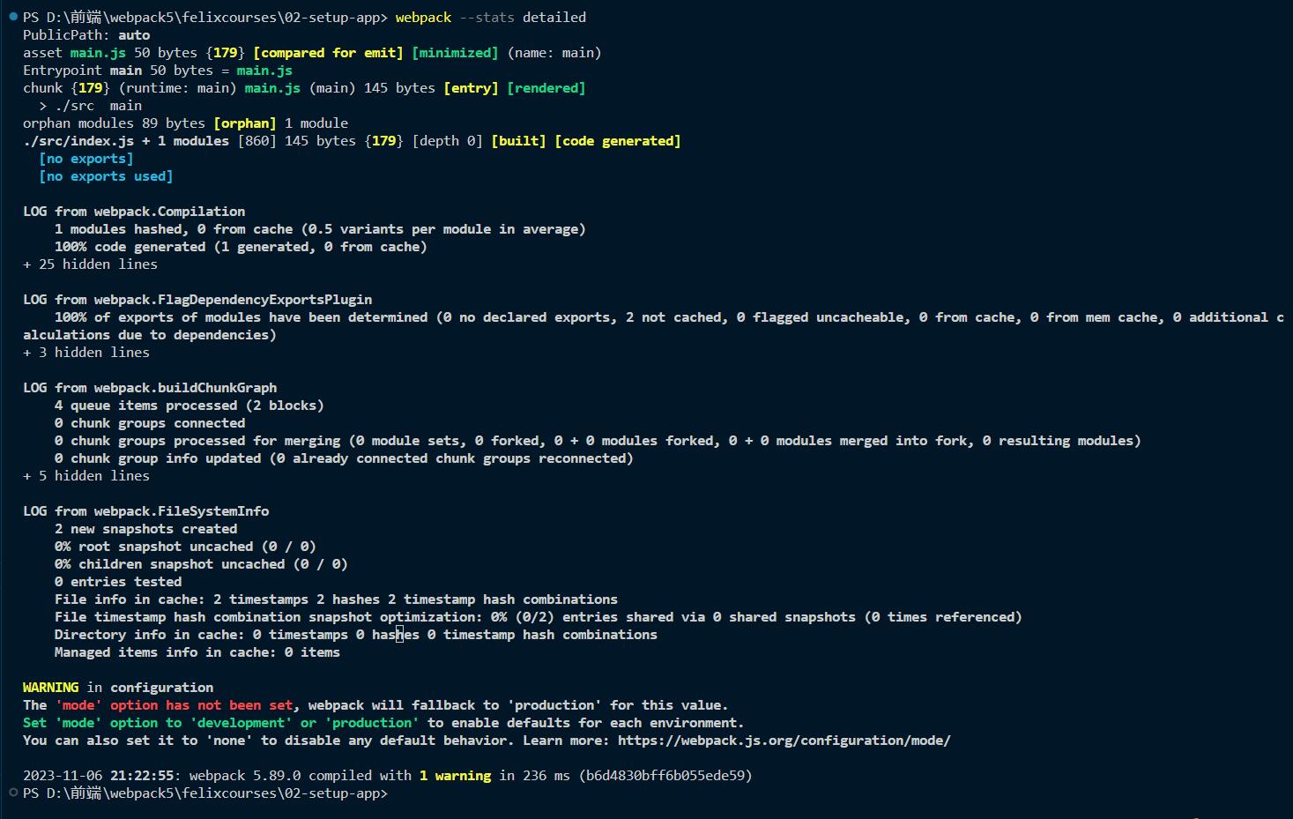Click the '[orphan]' tag
The image size is (1293, 819).
245,123
